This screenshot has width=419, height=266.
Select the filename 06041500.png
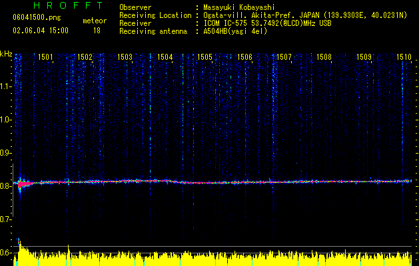point(37,17)
